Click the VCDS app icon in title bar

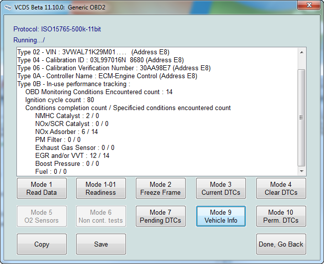(x=8, y=7)
